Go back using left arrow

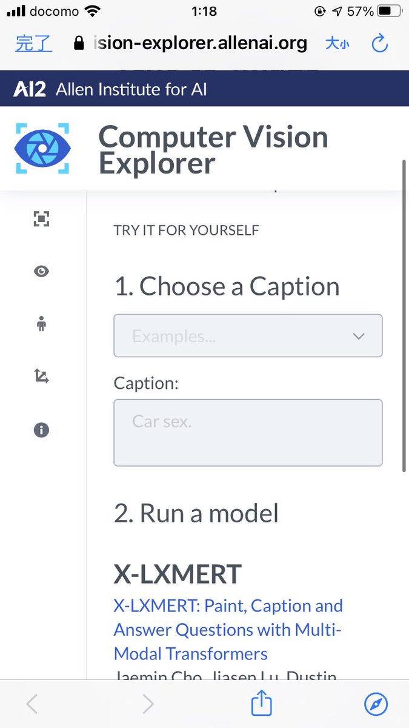[33, 704]
